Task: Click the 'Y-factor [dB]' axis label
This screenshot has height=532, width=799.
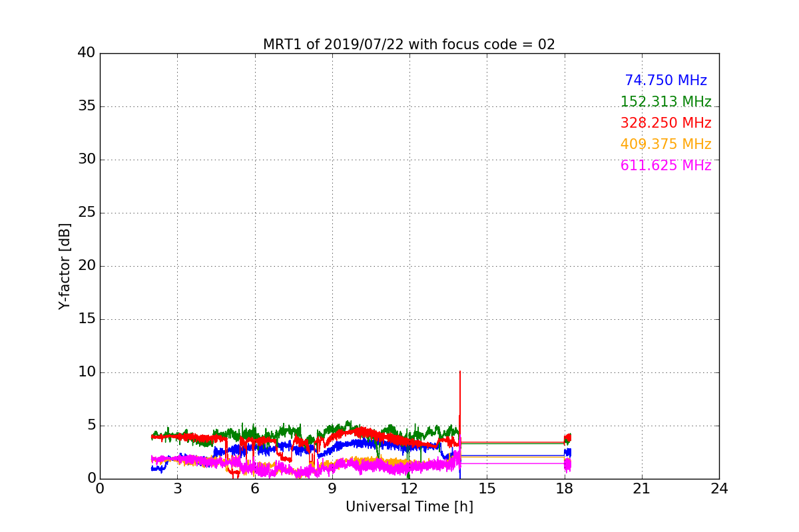Action: tap(65, 266)
